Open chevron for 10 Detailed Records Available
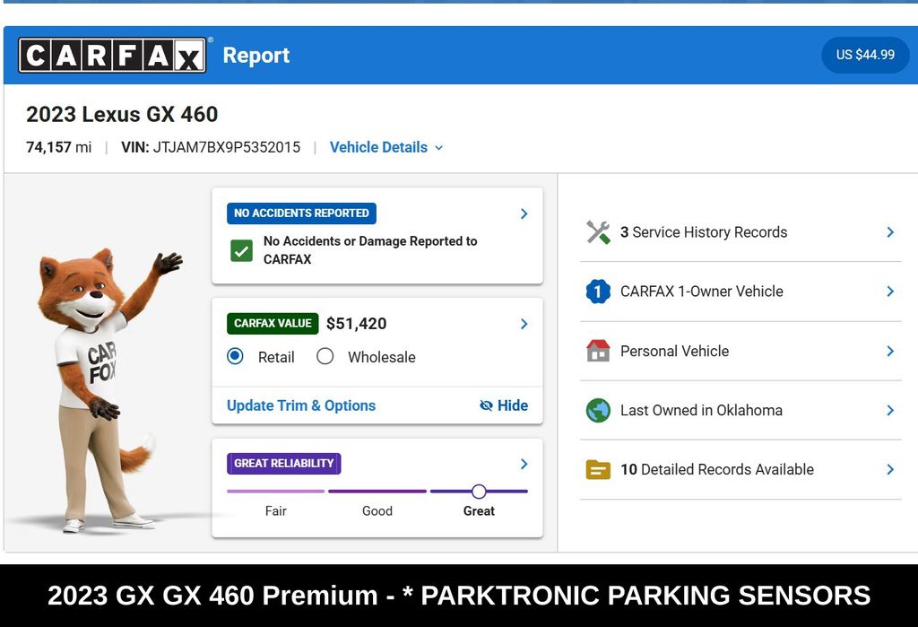 coord(890,469)
